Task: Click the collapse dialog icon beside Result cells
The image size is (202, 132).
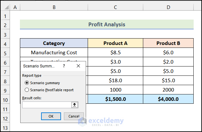Action: tap(75, 105)
